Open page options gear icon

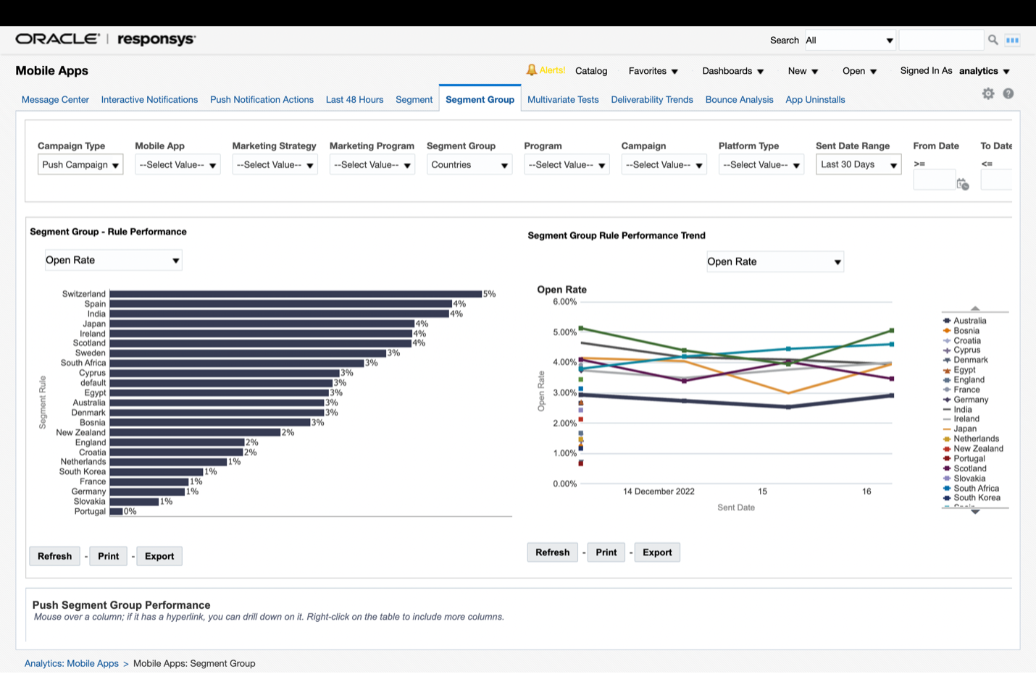[x=987, y=93]
